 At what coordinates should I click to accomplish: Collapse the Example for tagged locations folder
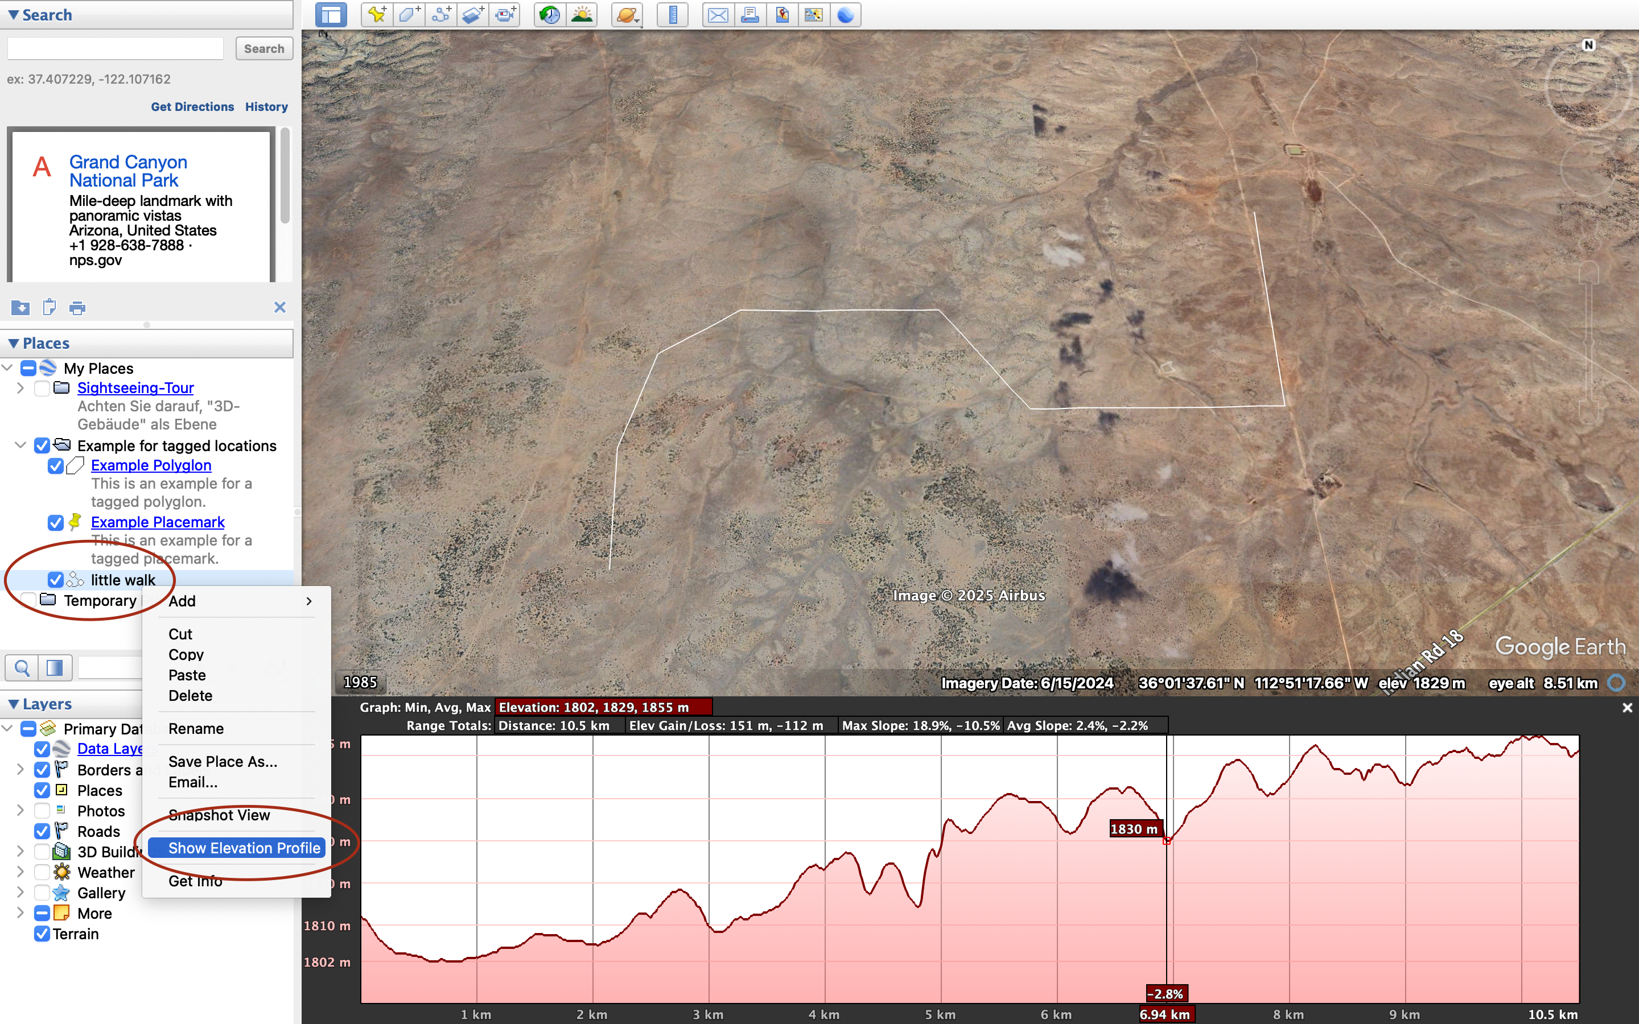point(20,445)
